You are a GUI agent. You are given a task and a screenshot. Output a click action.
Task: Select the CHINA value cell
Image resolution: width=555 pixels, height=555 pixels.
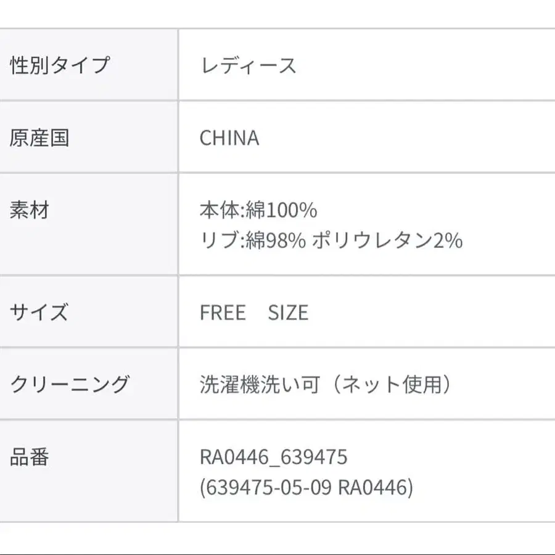[367, 138]
